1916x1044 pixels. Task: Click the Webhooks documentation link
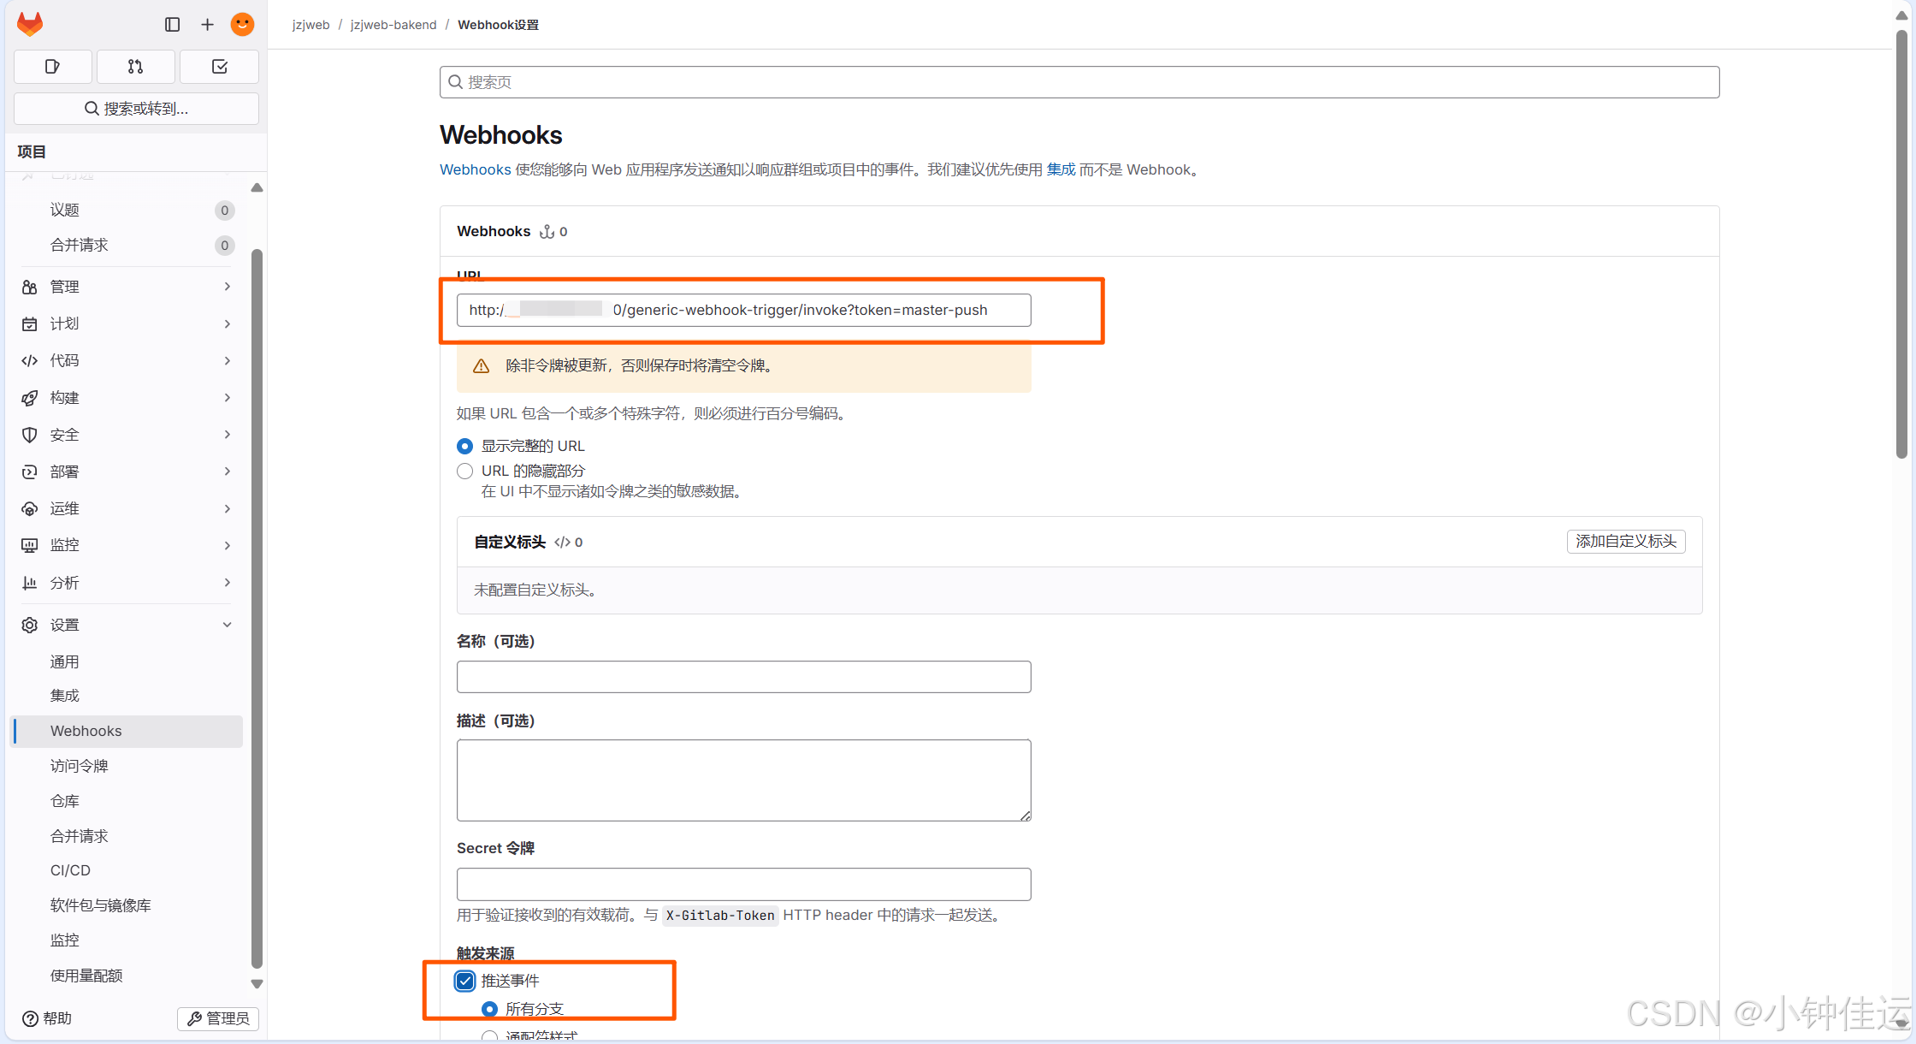tap(476, 169)
